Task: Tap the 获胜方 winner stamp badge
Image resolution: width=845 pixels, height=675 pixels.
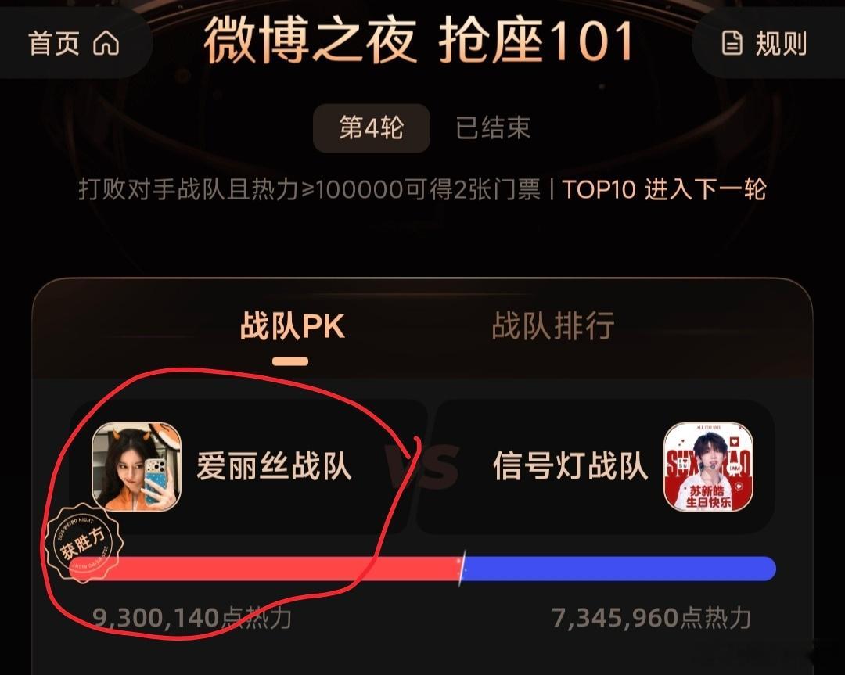Action: click(x=83, y=544)
